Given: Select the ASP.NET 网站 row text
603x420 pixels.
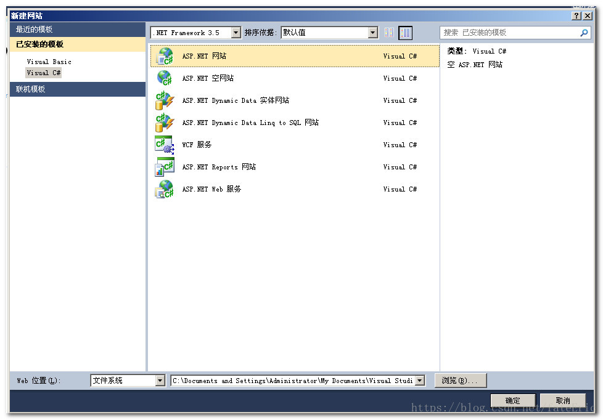Looking at the screenshot, I should click(204, 56).
